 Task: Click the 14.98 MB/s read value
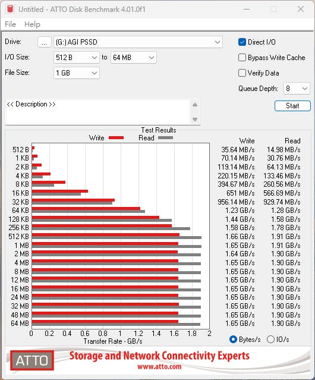point(283,150)
